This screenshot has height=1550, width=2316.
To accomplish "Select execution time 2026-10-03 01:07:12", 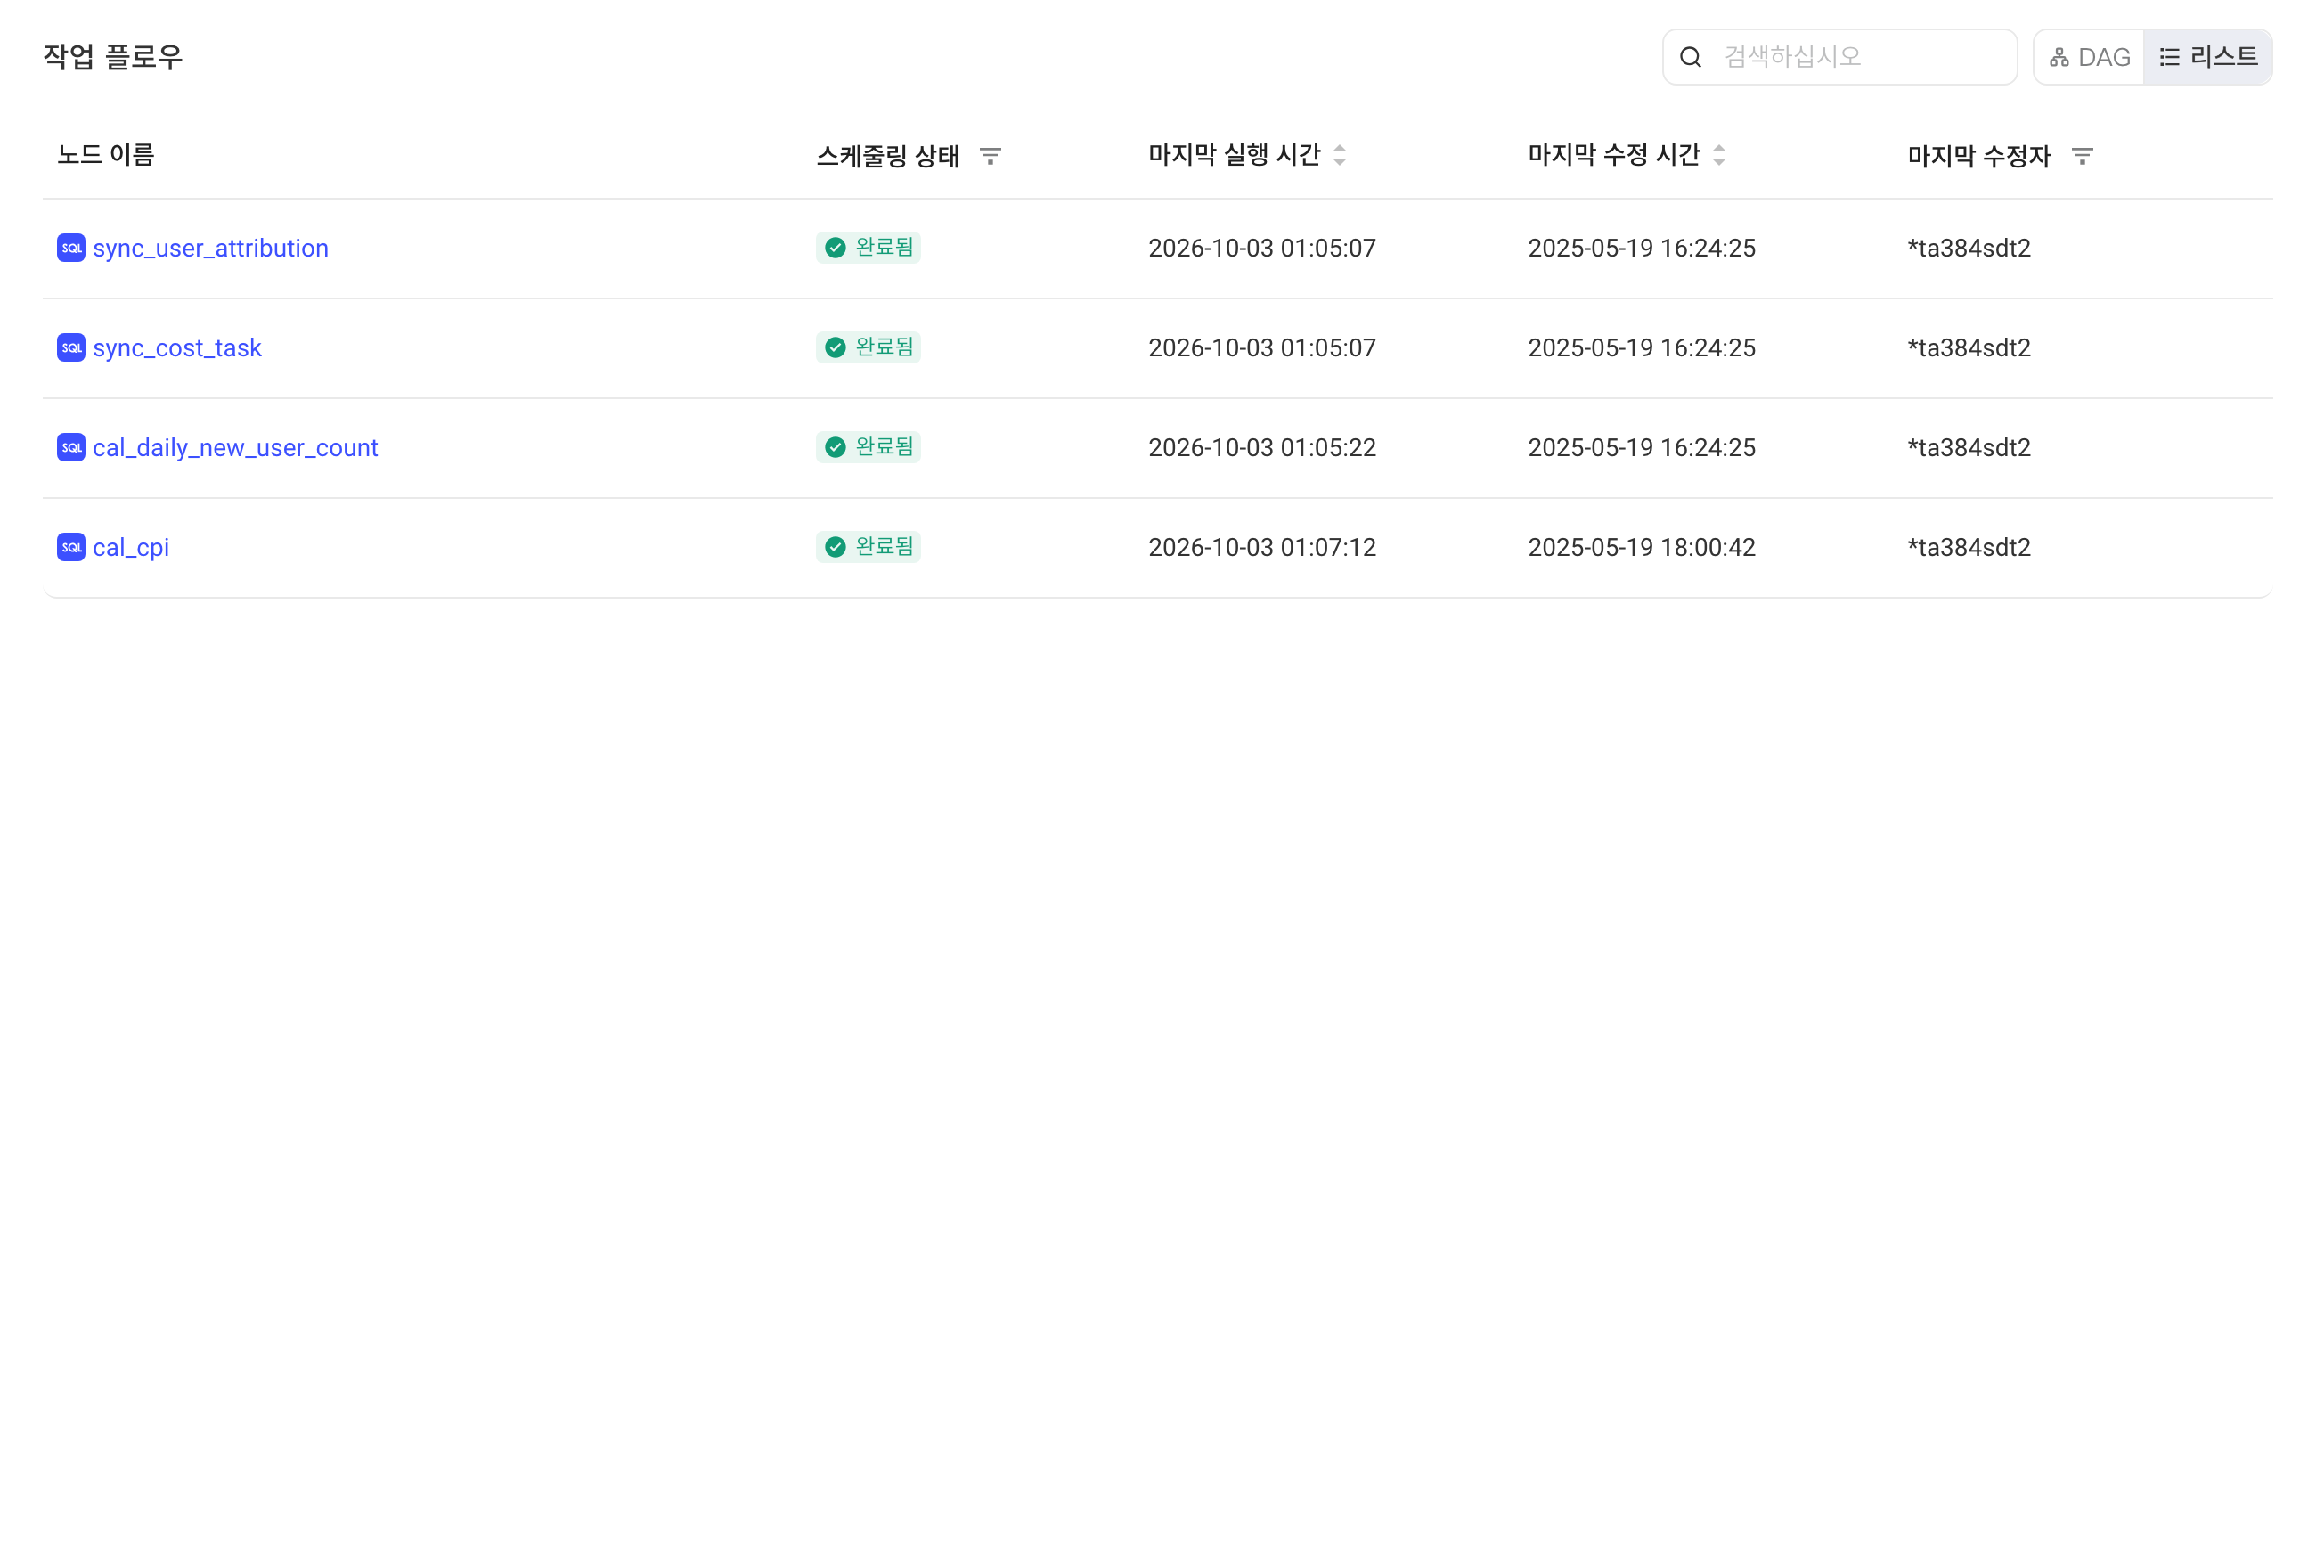I will (1262, 548).
